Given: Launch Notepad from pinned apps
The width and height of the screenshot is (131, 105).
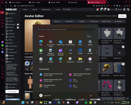Looking at the screenshot, I should tap(51, 60).
